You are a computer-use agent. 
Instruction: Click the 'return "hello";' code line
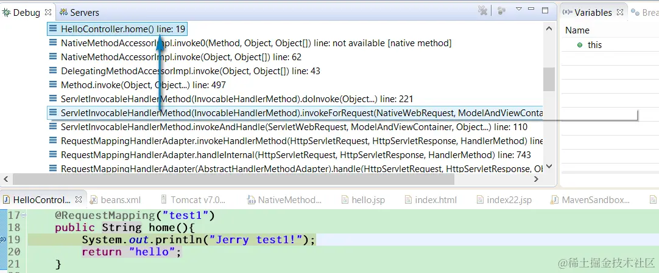(131, 252)
